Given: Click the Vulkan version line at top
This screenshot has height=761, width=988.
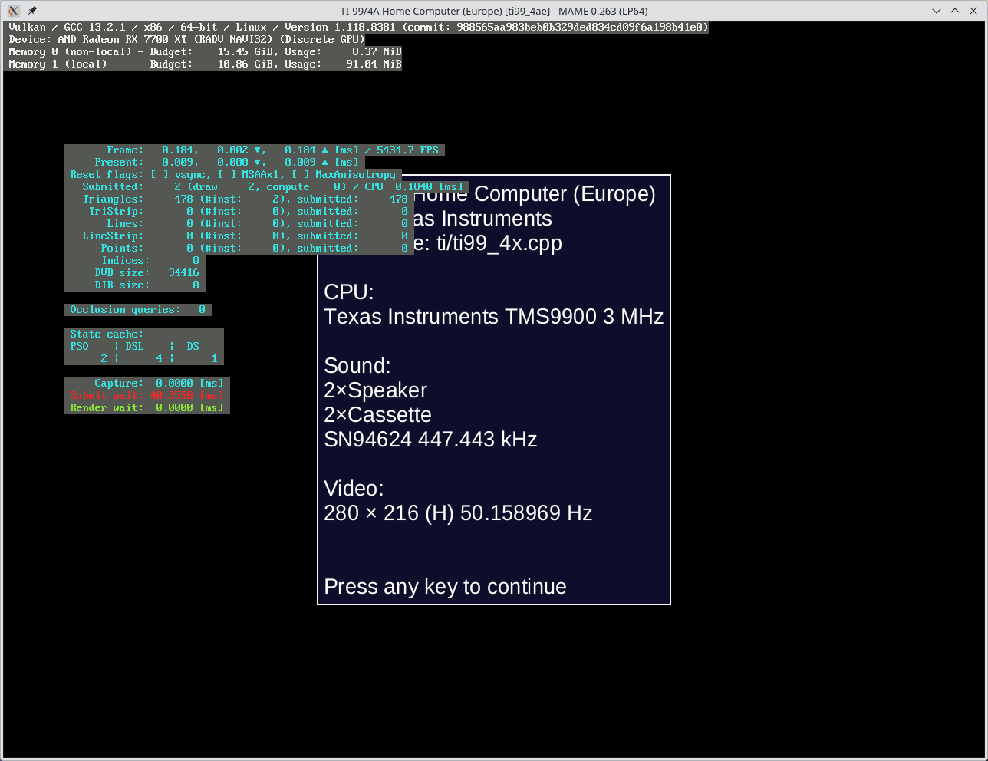Looking at the screenshot, I should [357, 27].
